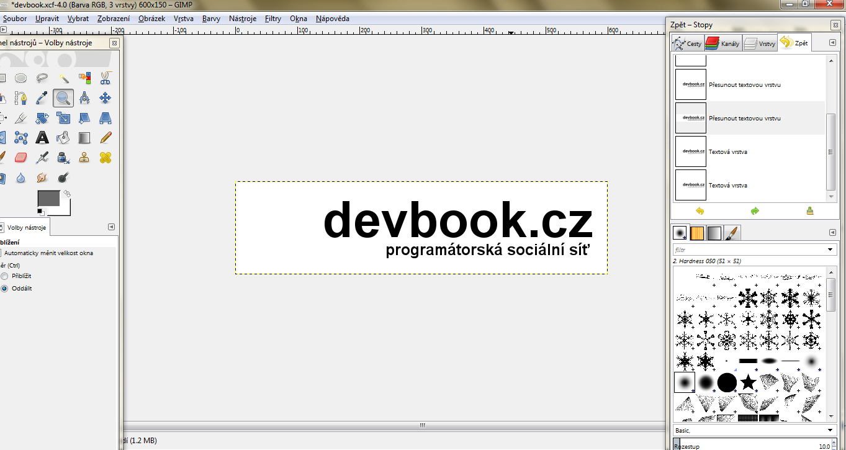Pick the Eraser tool

tap(21, 157)
